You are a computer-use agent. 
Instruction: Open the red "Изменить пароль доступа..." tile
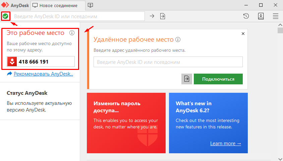pyautogui.click(x=126, y=123)
